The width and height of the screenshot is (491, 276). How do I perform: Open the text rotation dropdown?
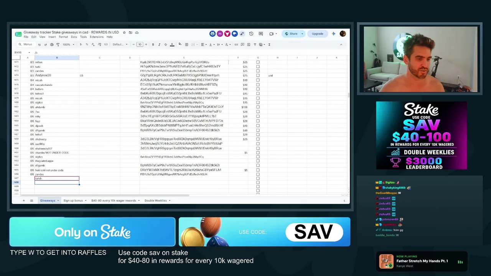point(227,44)
